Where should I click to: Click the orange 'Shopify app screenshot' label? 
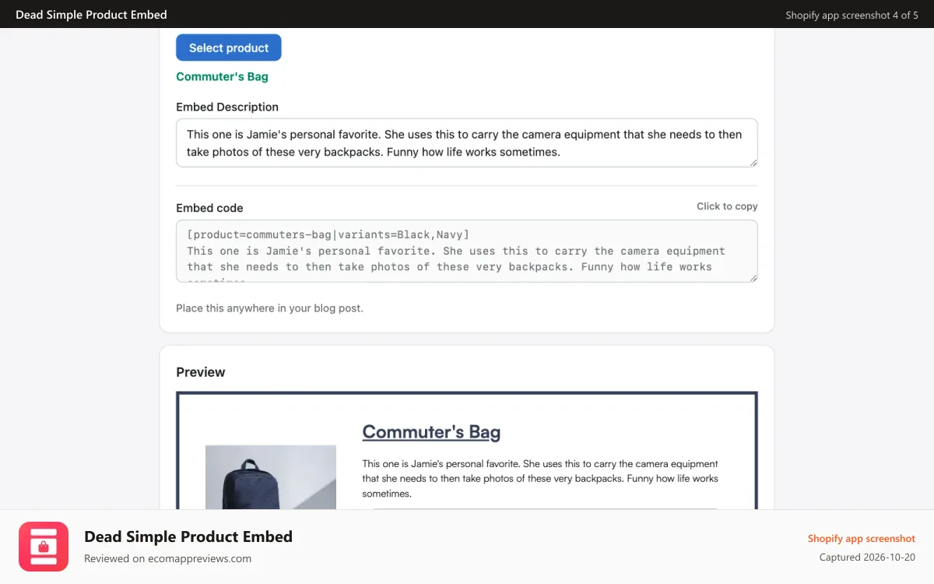(862, 538)
